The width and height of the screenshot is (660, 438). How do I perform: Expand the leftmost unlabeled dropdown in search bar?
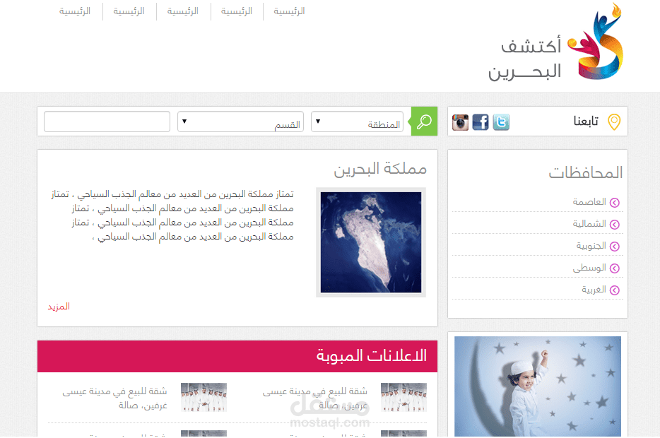tap(107, 121)
